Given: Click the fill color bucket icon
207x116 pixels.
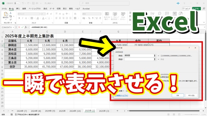Looking at the screenshot, I should pos(38,18).
